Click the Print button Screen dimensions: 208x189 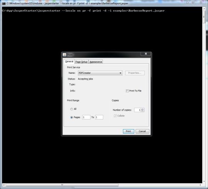click(x=128, y=131)
